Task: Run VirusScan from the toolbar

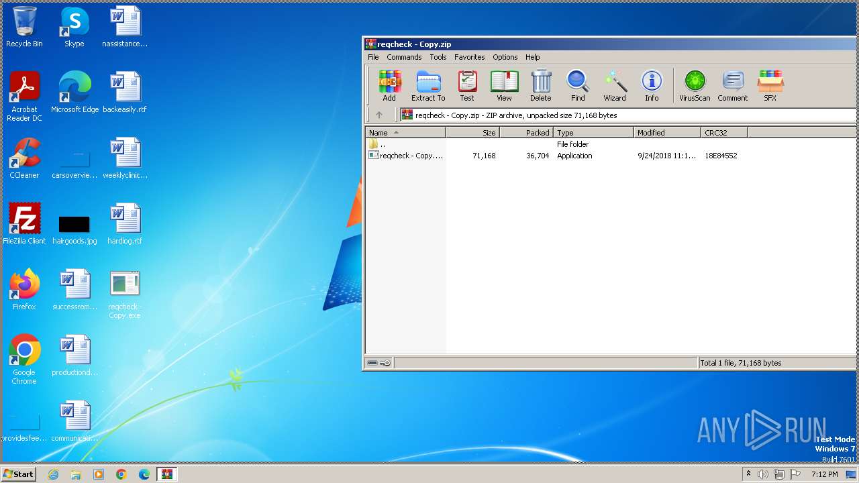Action: [695, 86]
